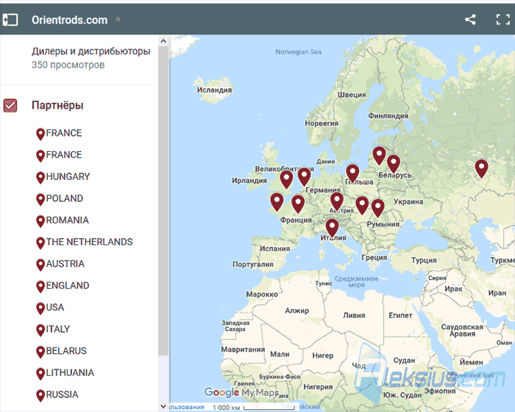Click the sidebar scroll down arrow

[x=163, y=406]
